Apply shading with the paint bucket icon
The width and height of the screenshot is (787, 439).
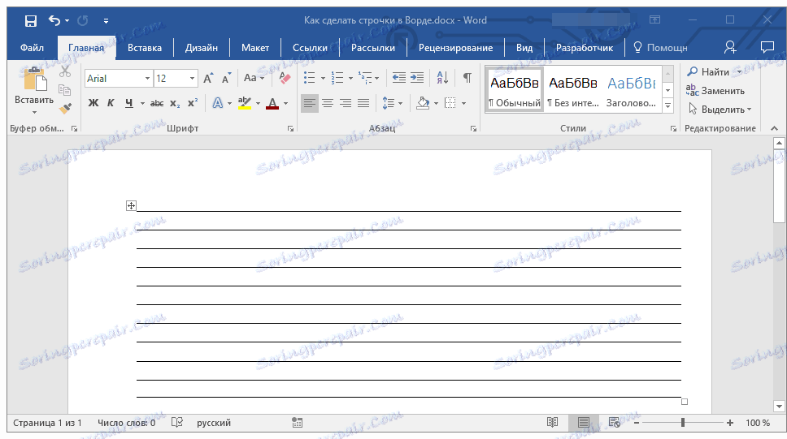coord(423,103)
